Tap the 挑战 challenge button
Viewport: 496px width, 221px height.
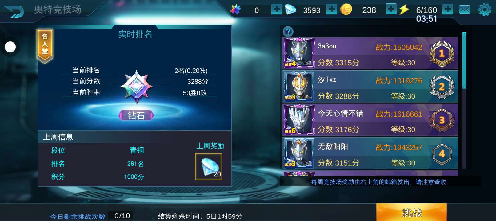point(411,212)
